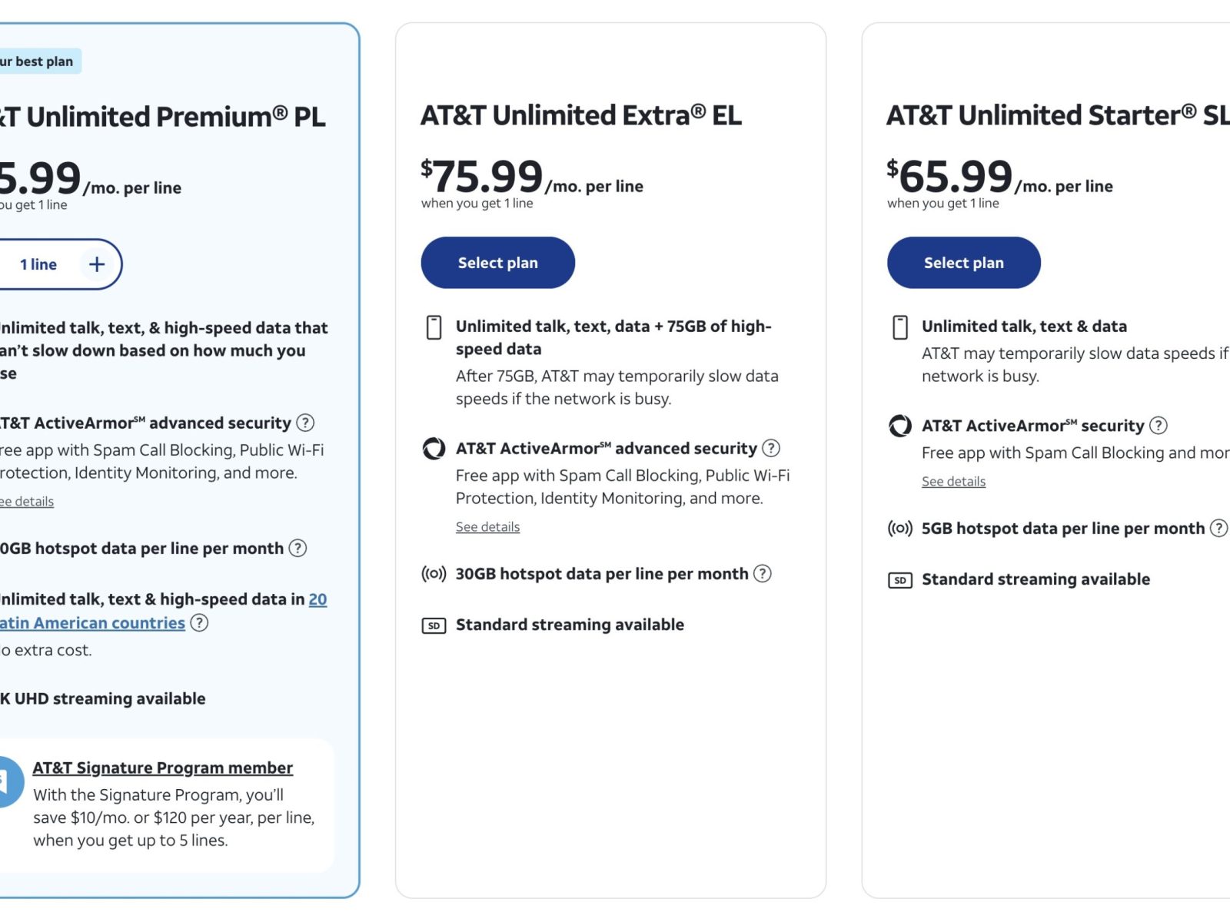
Task: Open the AT&T Signature Program member link
Action: tap(162, 768)
